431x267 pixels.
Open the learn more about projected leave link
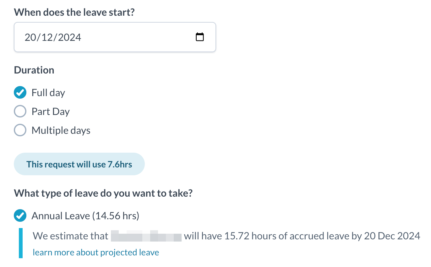(96, 252)
